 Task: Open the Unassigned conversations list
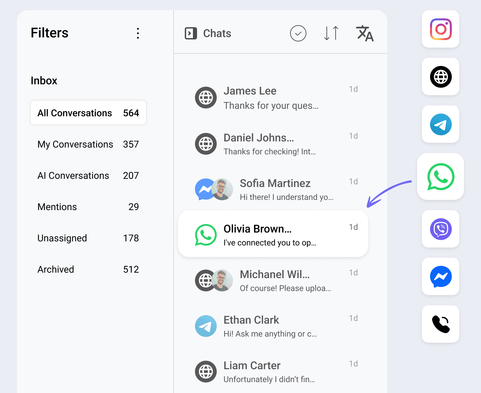[x=88, y=238]
